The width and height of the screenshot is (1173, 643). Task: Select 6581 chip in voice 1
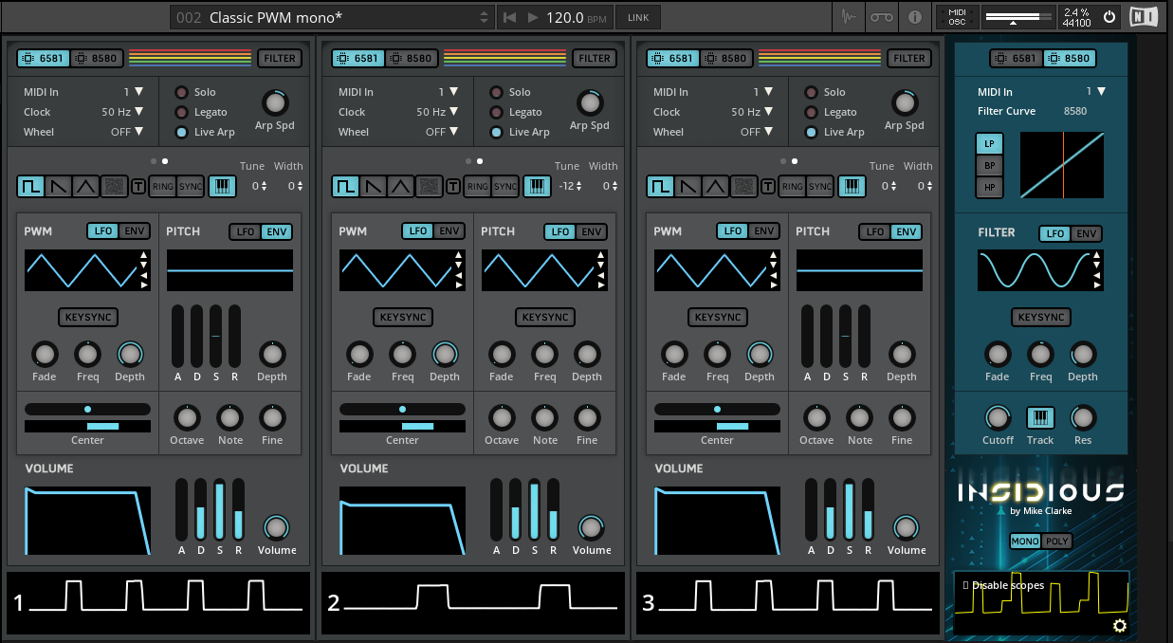(42, 58)
